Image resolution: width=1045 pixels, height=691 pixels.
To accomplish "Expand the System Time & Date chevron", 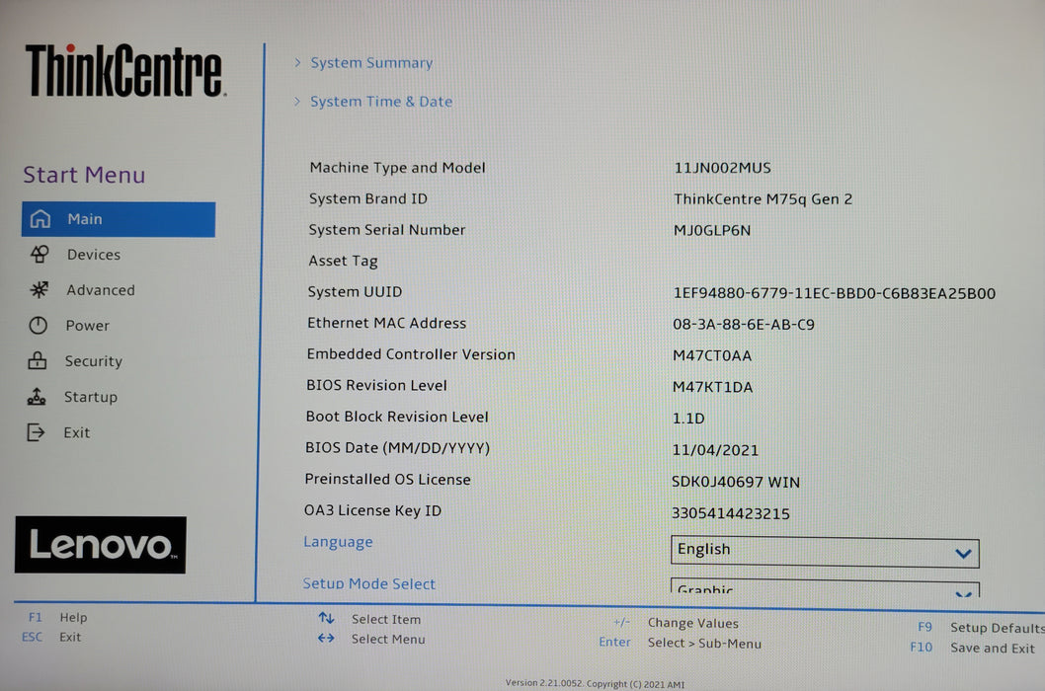I will click(x=297, y=101).
